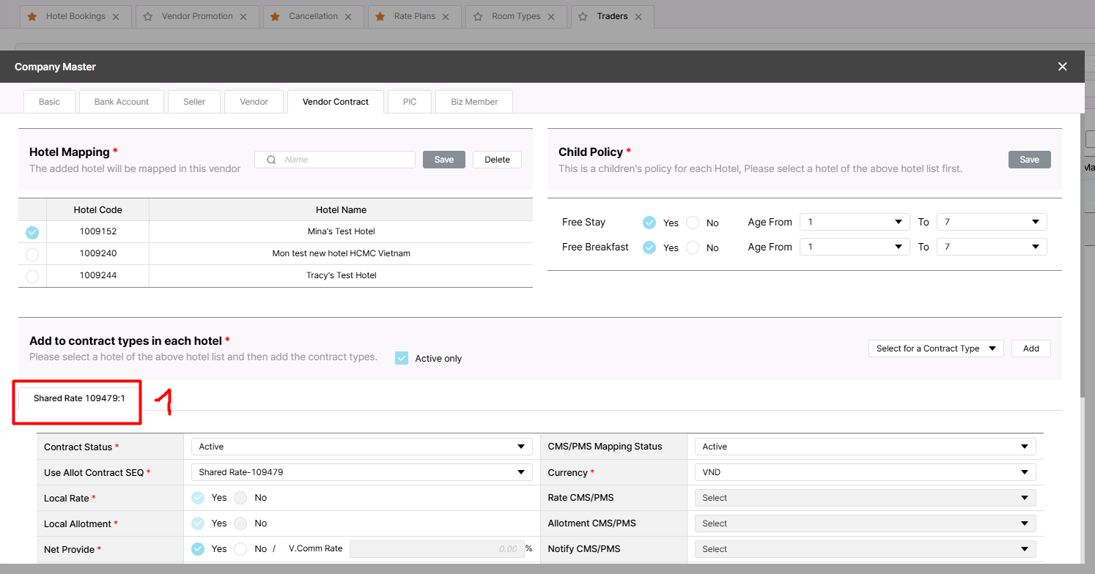The width and height of the screenshot is (1095, 574).
Task: Open the Select for a Contract Type dropdown
Action: tap(935, 348)
